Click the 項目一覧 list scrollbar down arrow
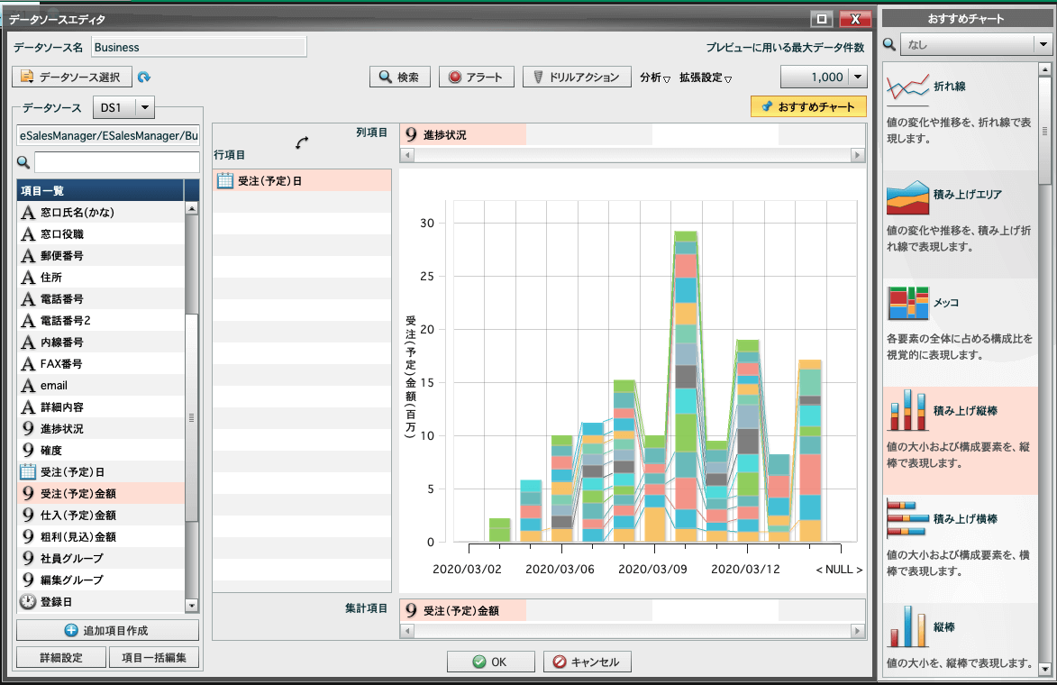The image size is (1057, 685). [191, 606]
